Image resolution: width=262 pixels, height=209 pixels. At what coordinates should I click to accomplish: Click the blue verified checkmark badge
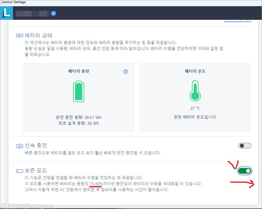tap(54, 13)
